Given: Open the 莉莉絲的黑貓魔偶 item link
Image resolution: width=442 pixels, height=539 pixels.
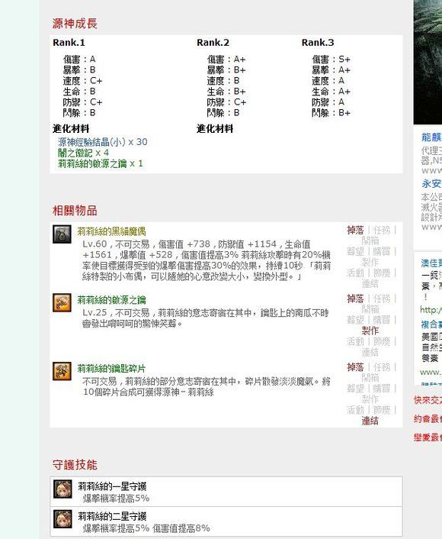Looking at the screenshot, I should point(111,231).
